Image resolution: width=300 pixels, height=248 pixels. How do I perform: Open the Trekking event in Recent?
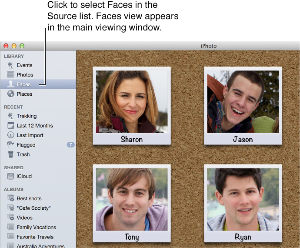27,116
